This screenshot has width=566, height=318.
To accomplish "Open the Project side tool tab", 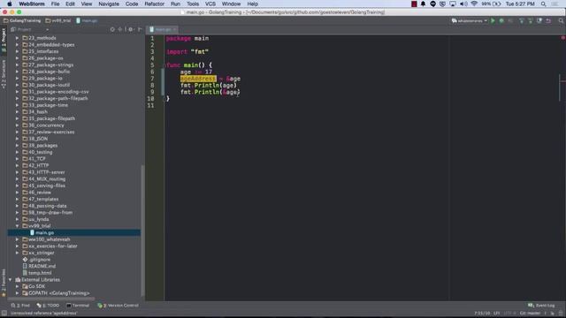I will coord(4,40).
